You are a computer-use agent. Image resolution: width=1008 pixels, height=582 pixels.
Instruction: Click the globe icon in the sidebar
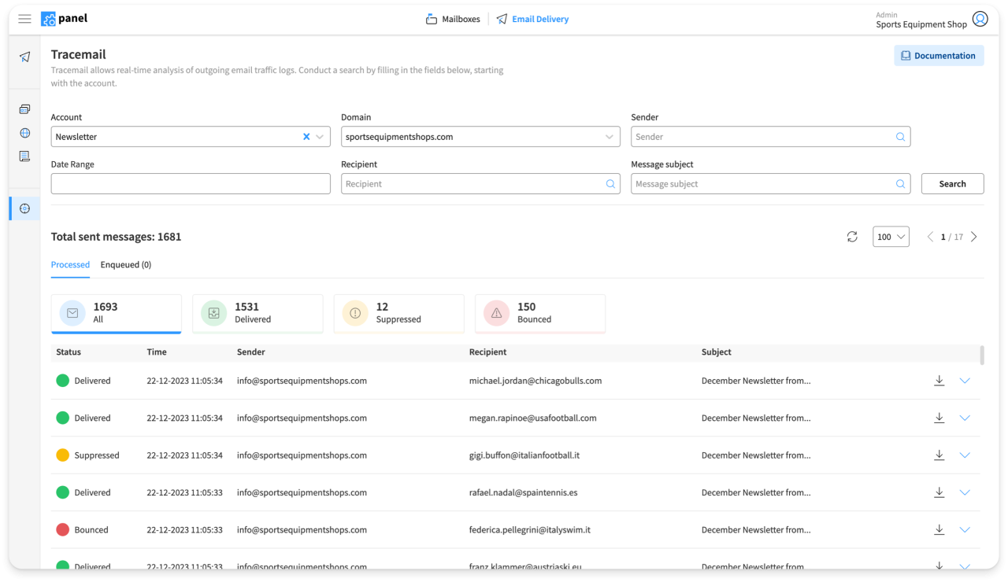coord(24,134)
